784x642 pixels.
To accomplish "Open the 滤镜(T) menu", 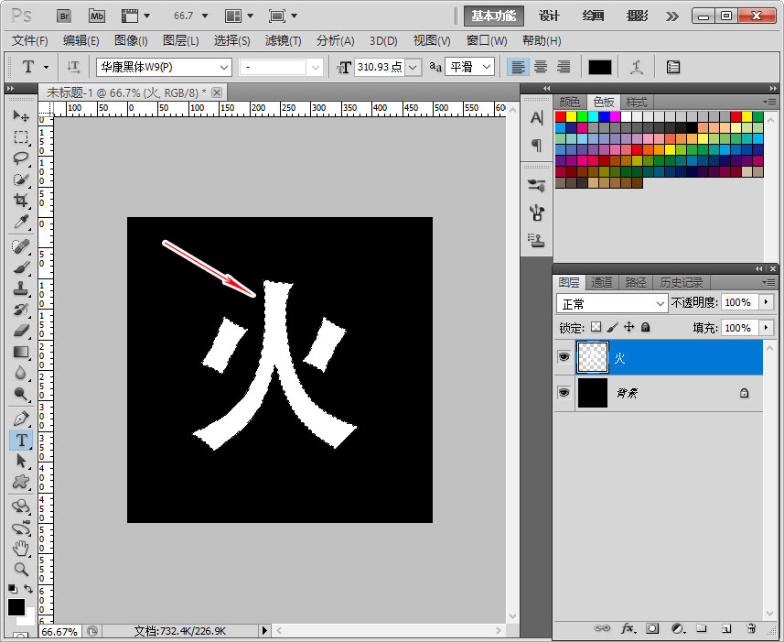I will [283, 40].
